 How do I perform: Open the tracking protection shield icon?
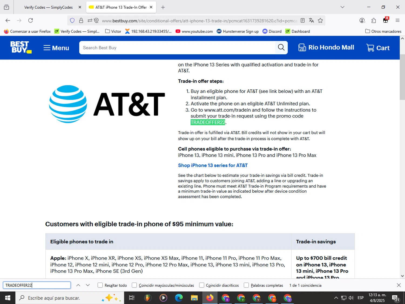pyautogui.click(x=72, y=21)
